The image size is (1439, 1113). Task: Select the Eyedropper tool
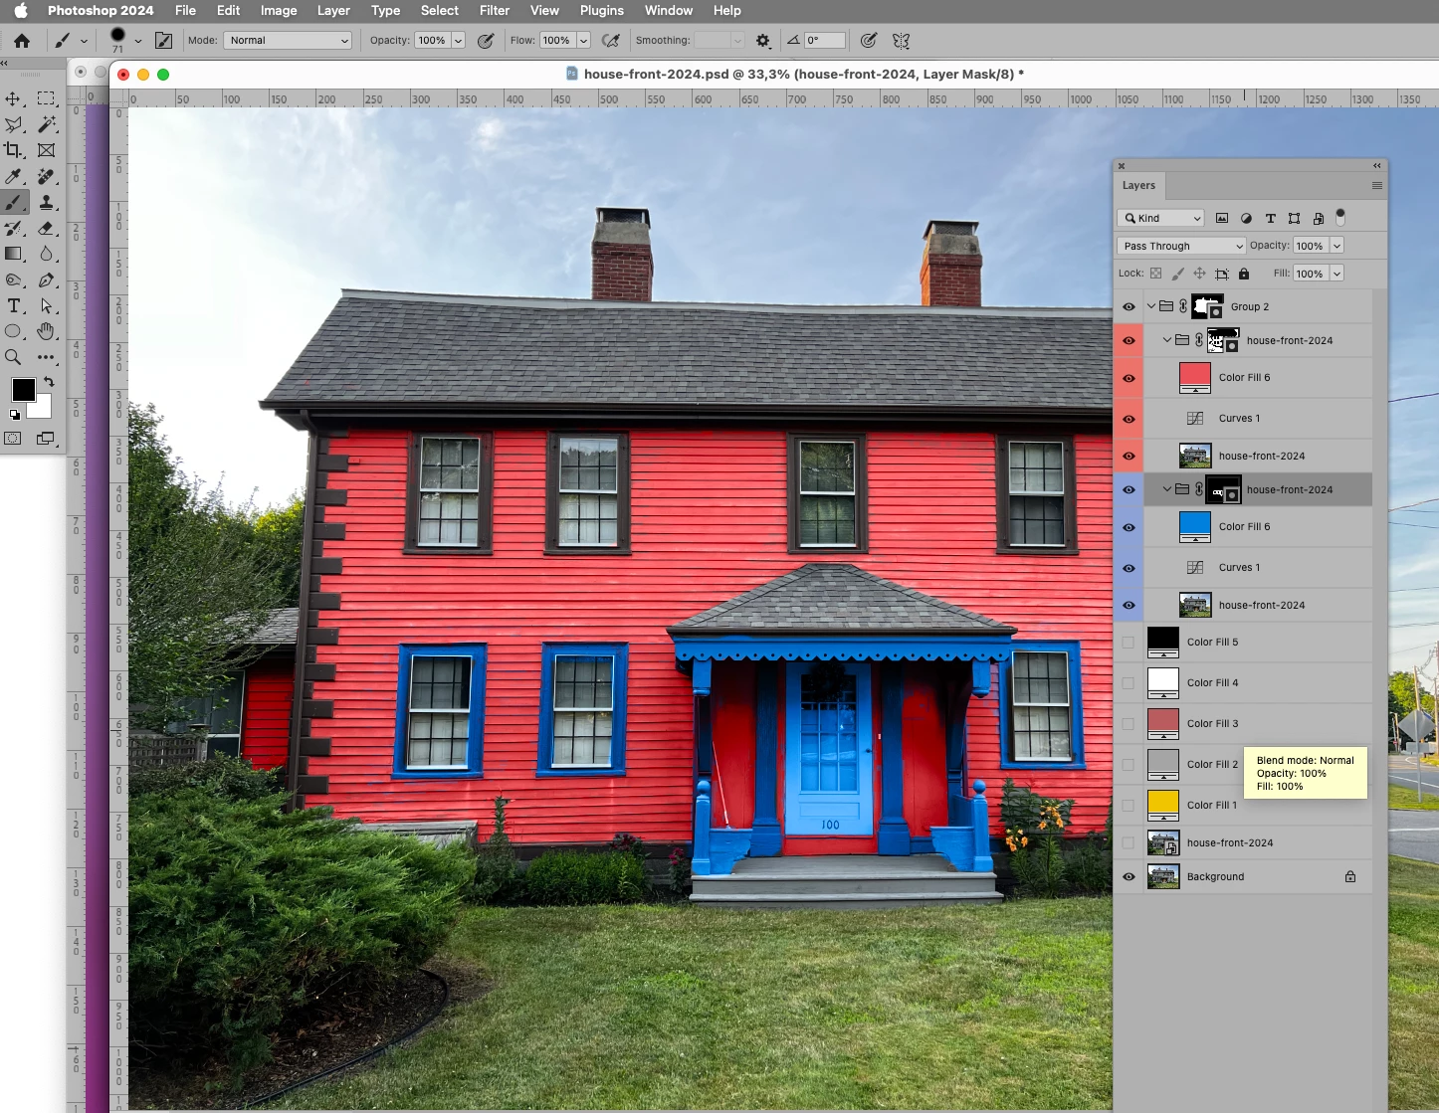tap(13, 176)
